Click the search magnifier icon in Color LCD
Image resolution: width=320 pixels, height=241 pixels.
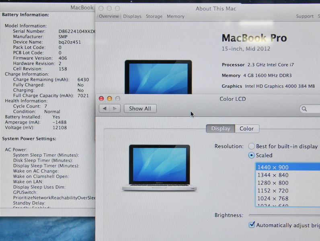[304, 109]
